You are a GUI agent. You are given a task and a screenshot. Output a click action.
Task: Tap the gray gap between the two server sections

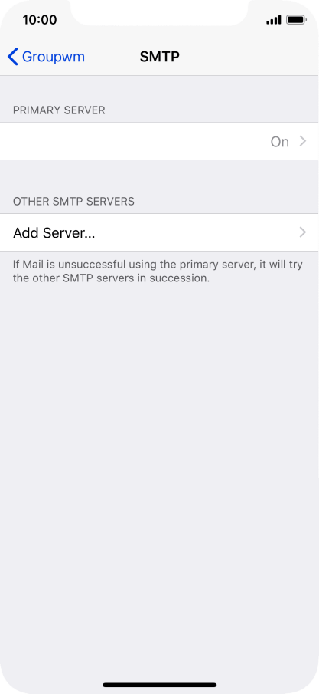(x=159, y=175)
